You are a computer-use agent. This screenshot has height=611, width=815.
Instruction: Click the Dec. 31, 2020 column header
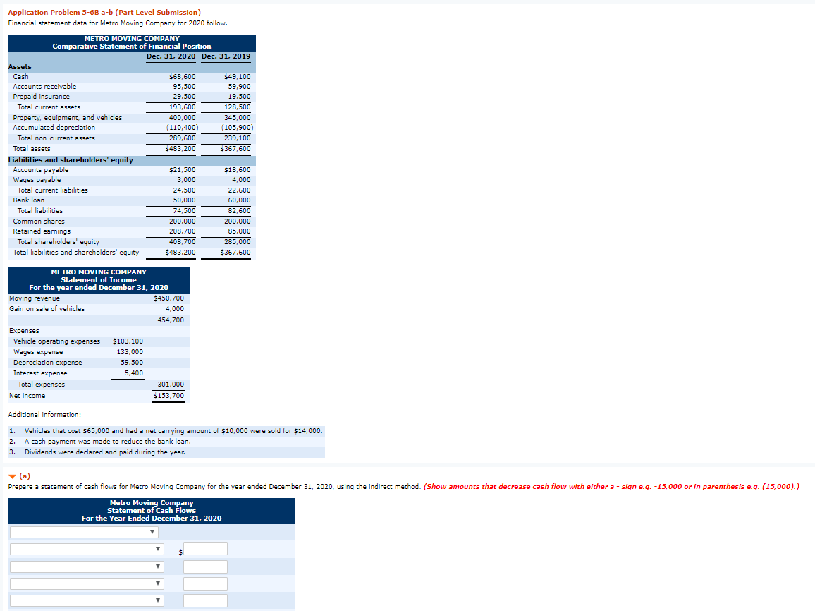pyautogui.click(x=171, y=55)
